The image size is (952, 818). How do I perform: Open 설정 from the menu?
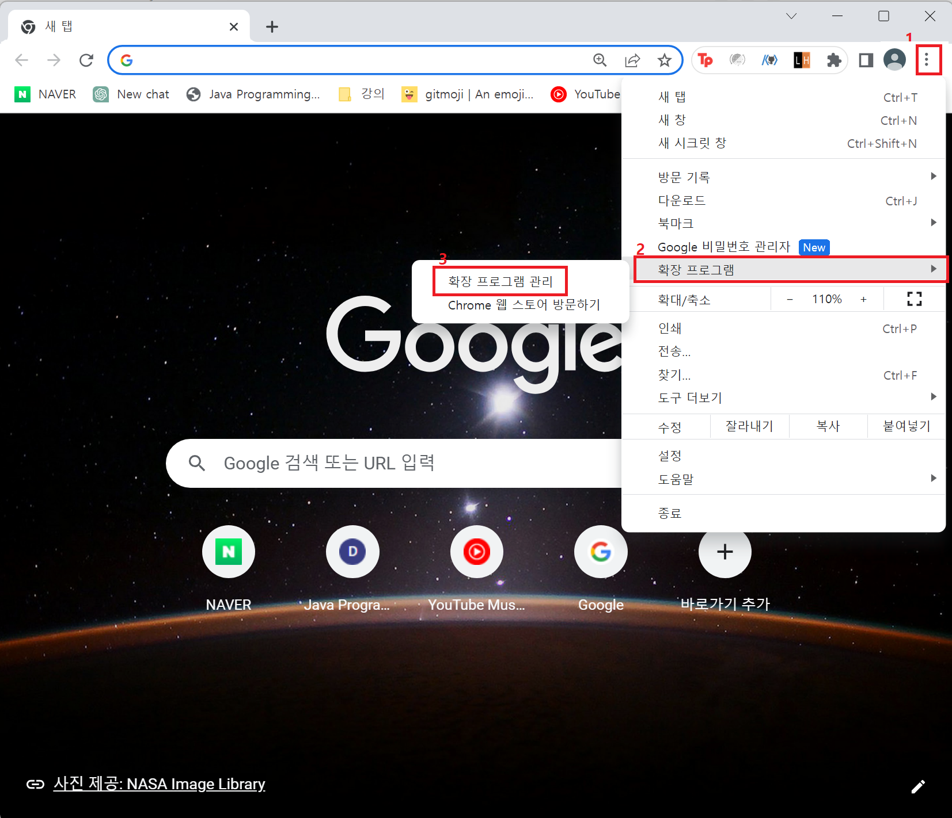[x=783, y=456]
